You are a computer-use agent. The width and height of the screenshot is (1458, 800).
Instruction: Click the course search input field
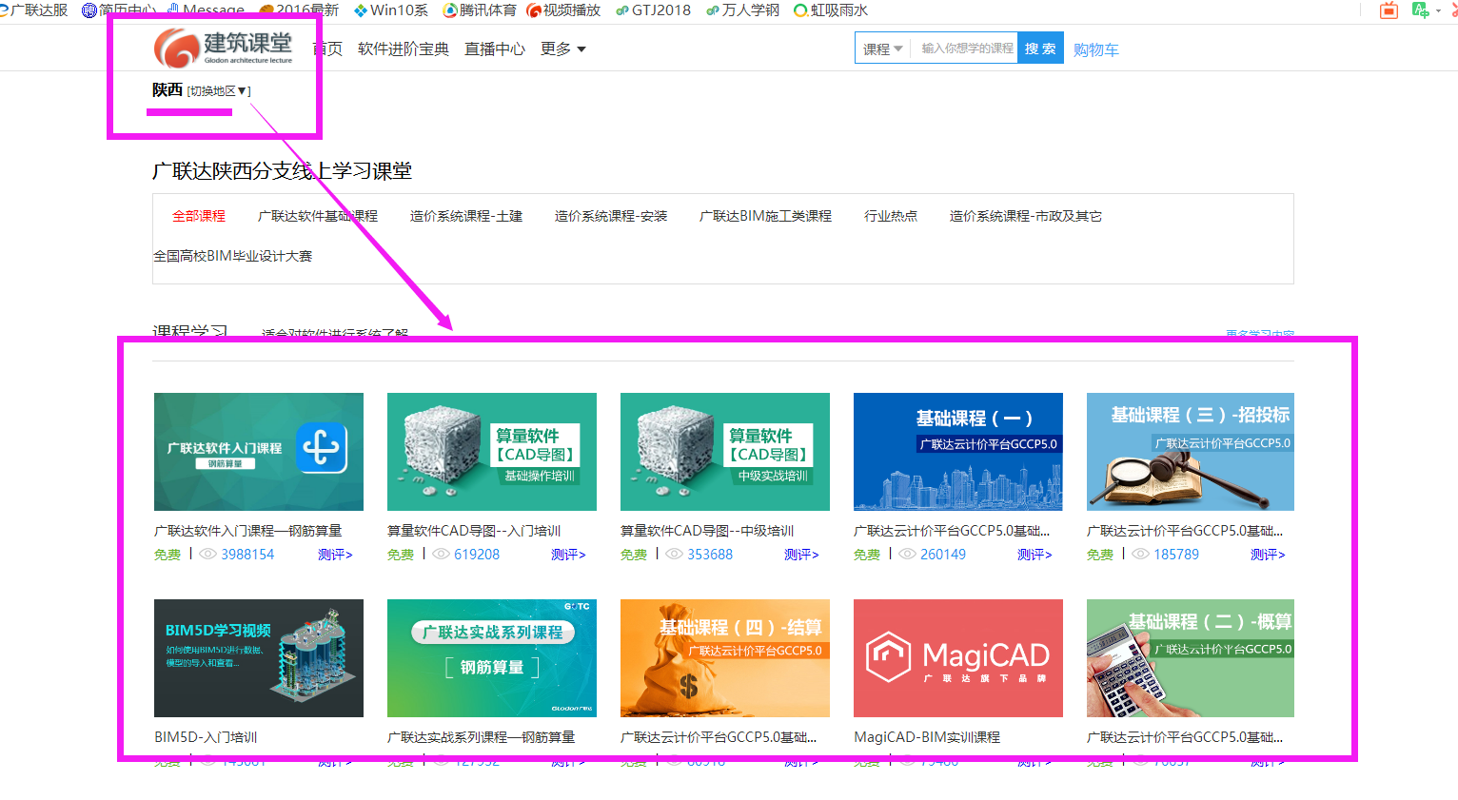[965, 49]
